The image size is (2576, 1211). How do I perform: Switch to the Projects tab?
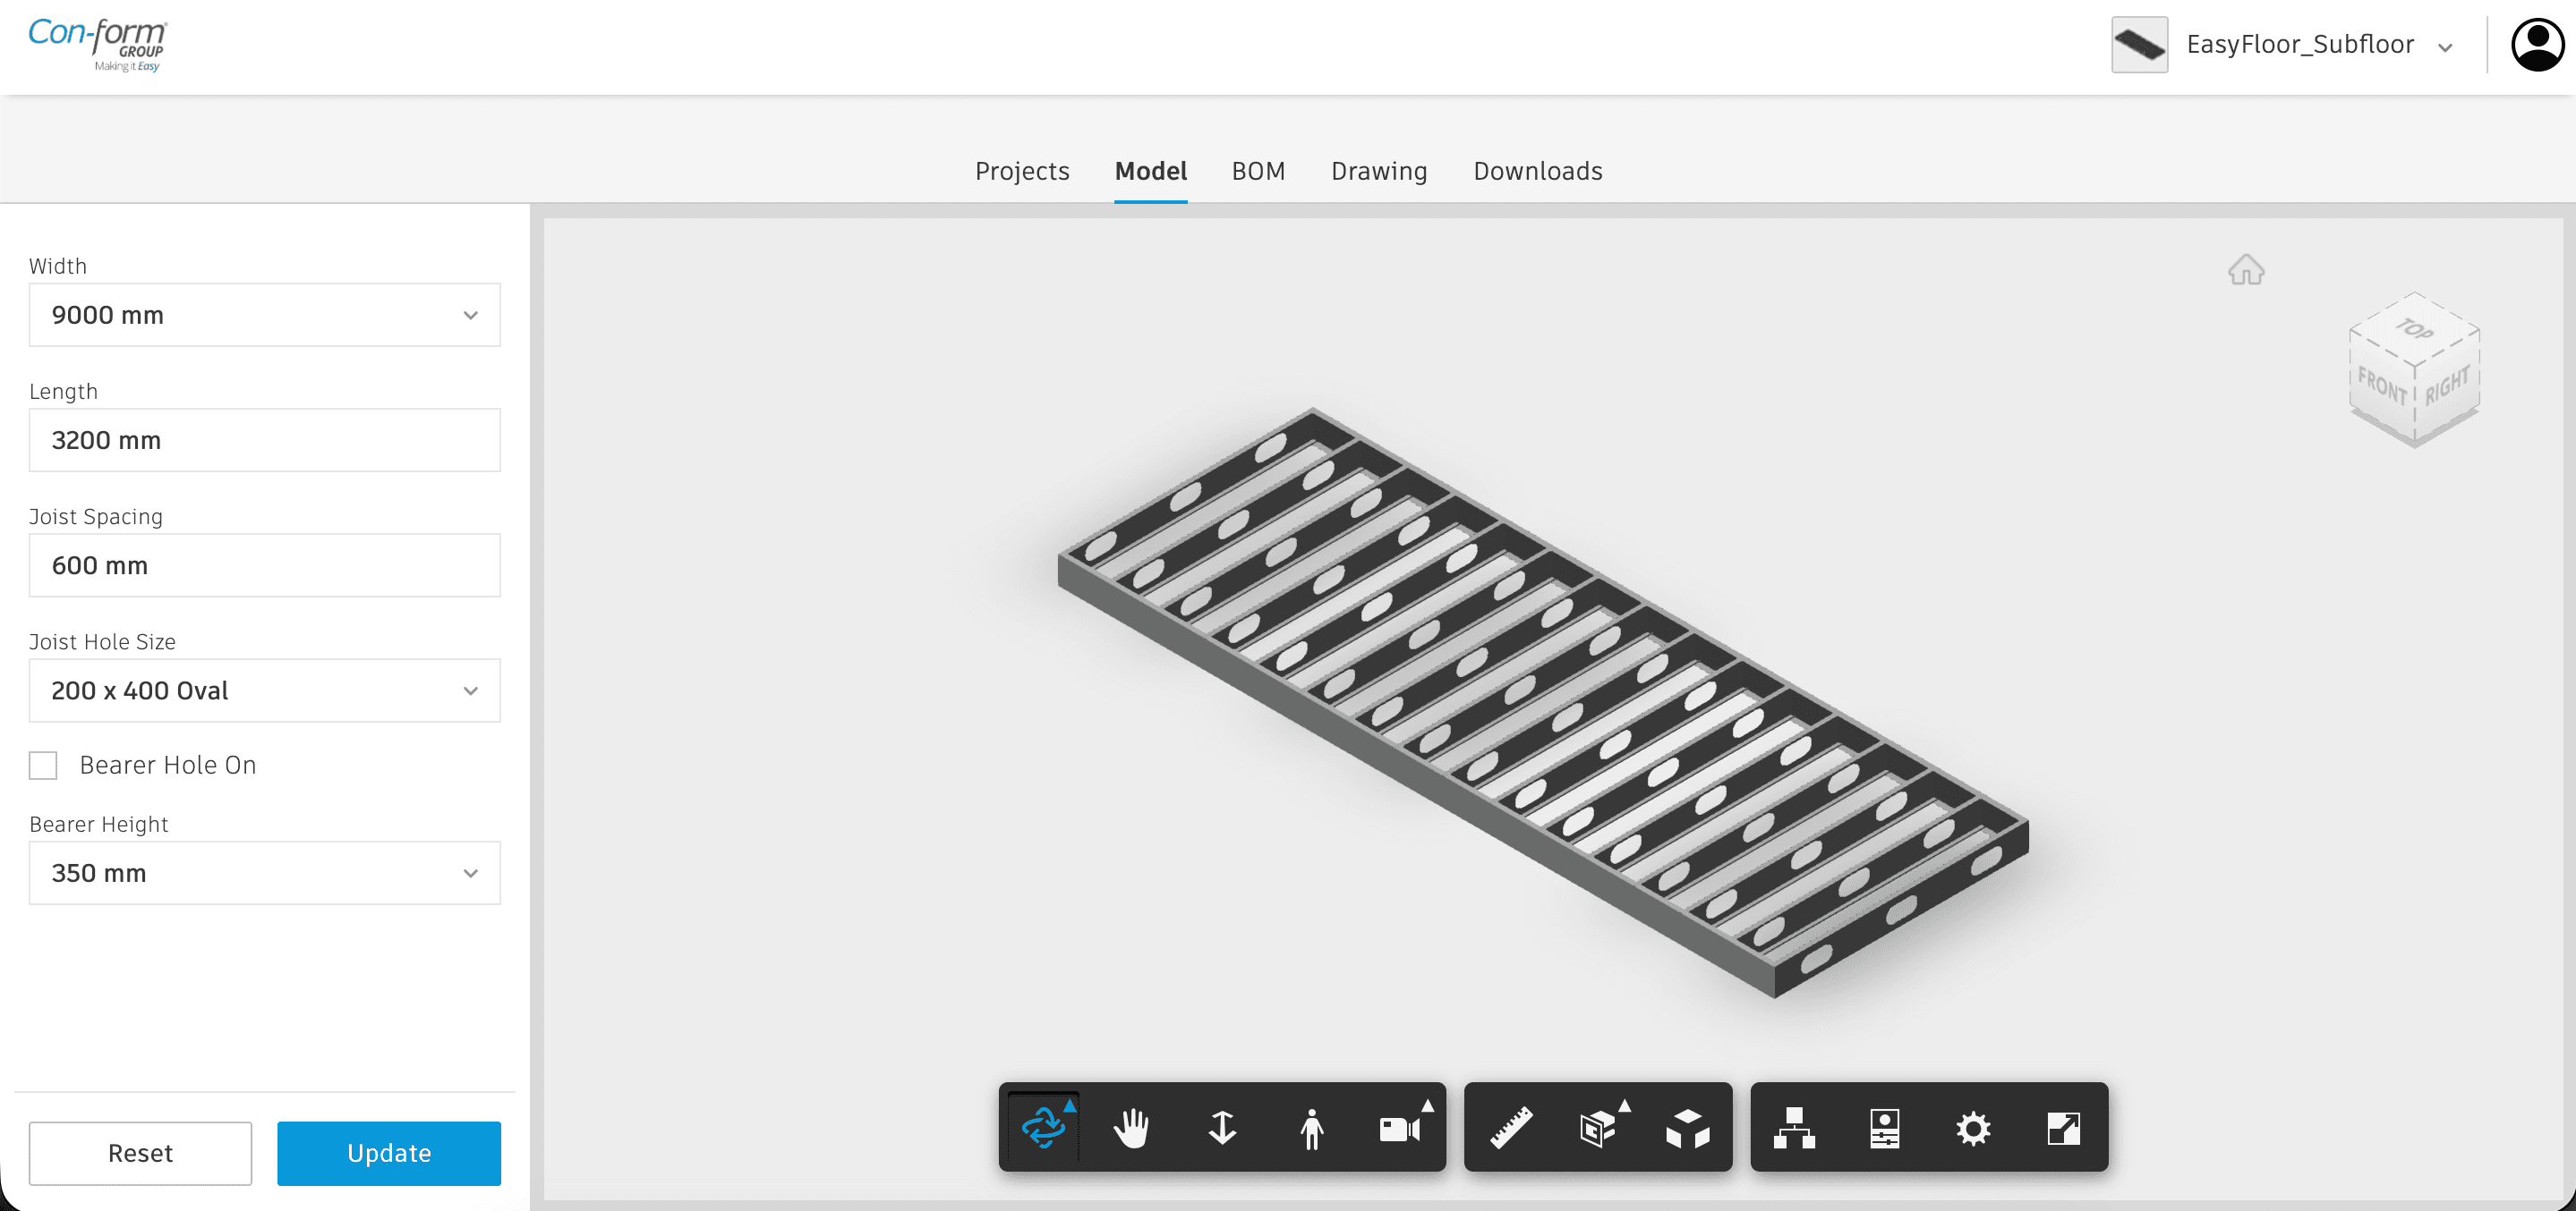coord(1022,171)
